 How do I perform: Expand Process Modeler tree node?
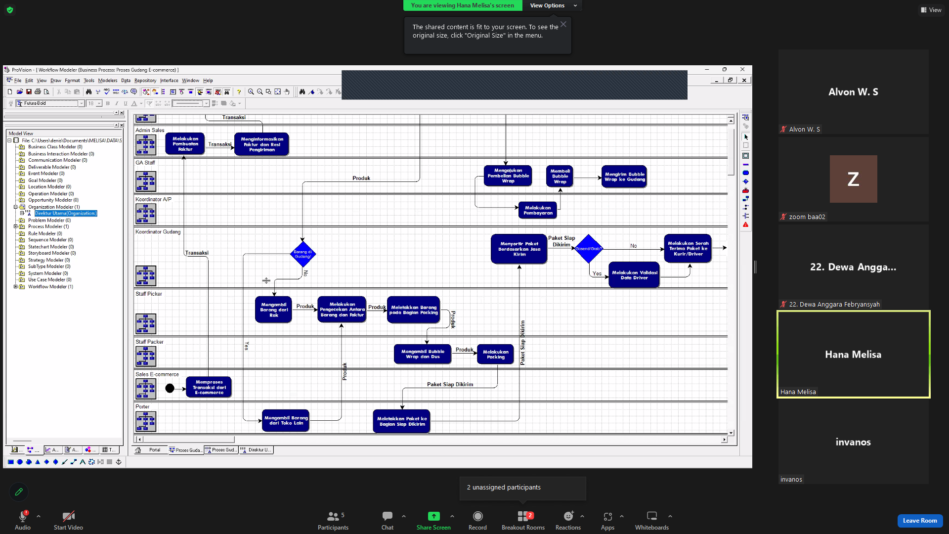15,227
